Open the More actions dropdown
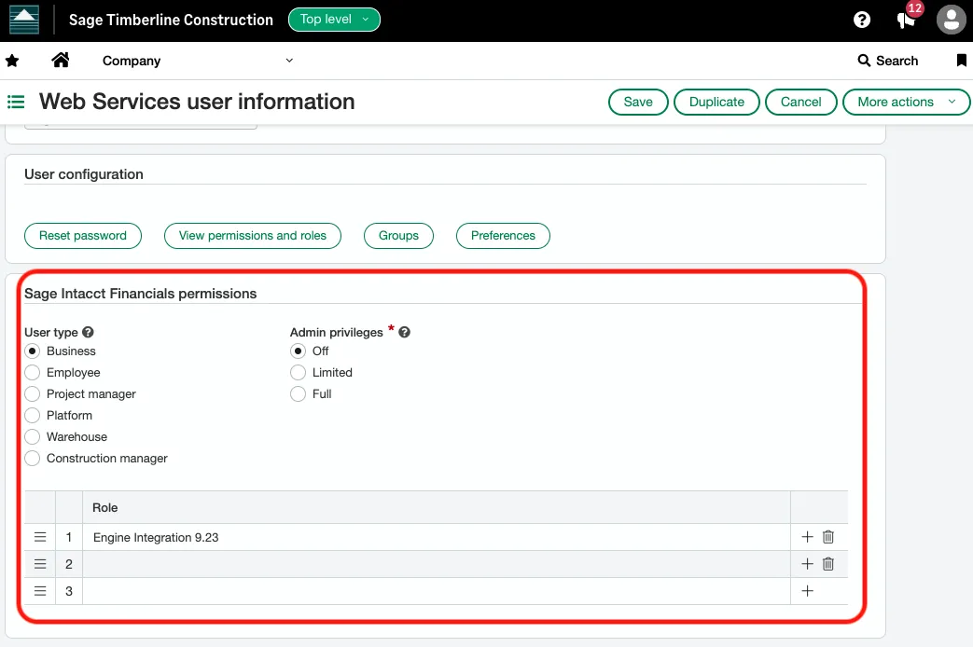Image resolution: width=973 pixels, height=647 pixels. coord(906,102)
